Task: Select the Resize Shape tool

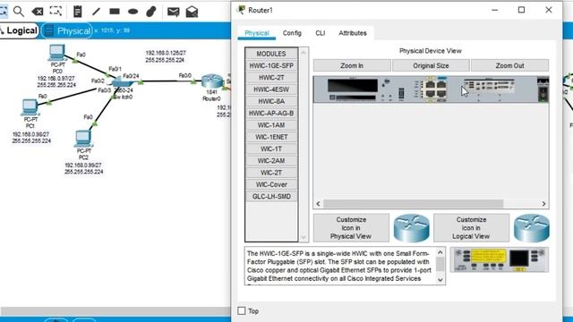Action: (x=56, y=12)
